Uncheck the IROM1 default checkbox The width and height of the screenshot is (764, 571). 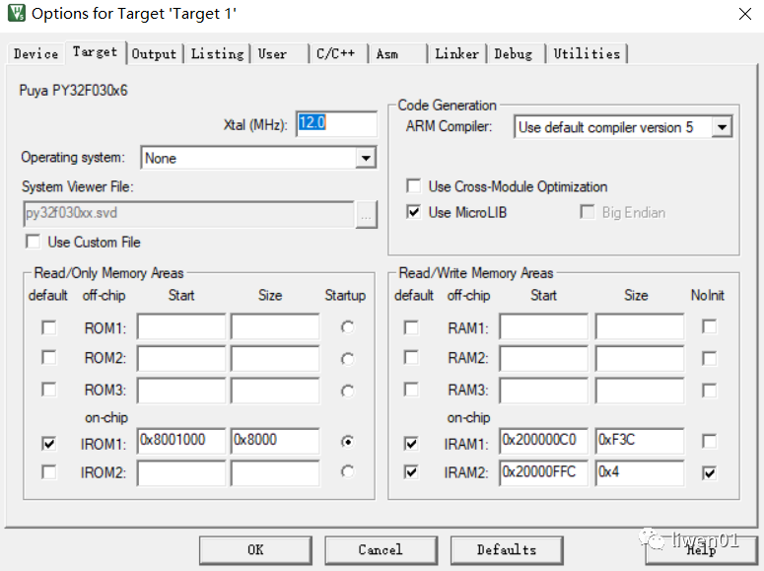point(48,443)
